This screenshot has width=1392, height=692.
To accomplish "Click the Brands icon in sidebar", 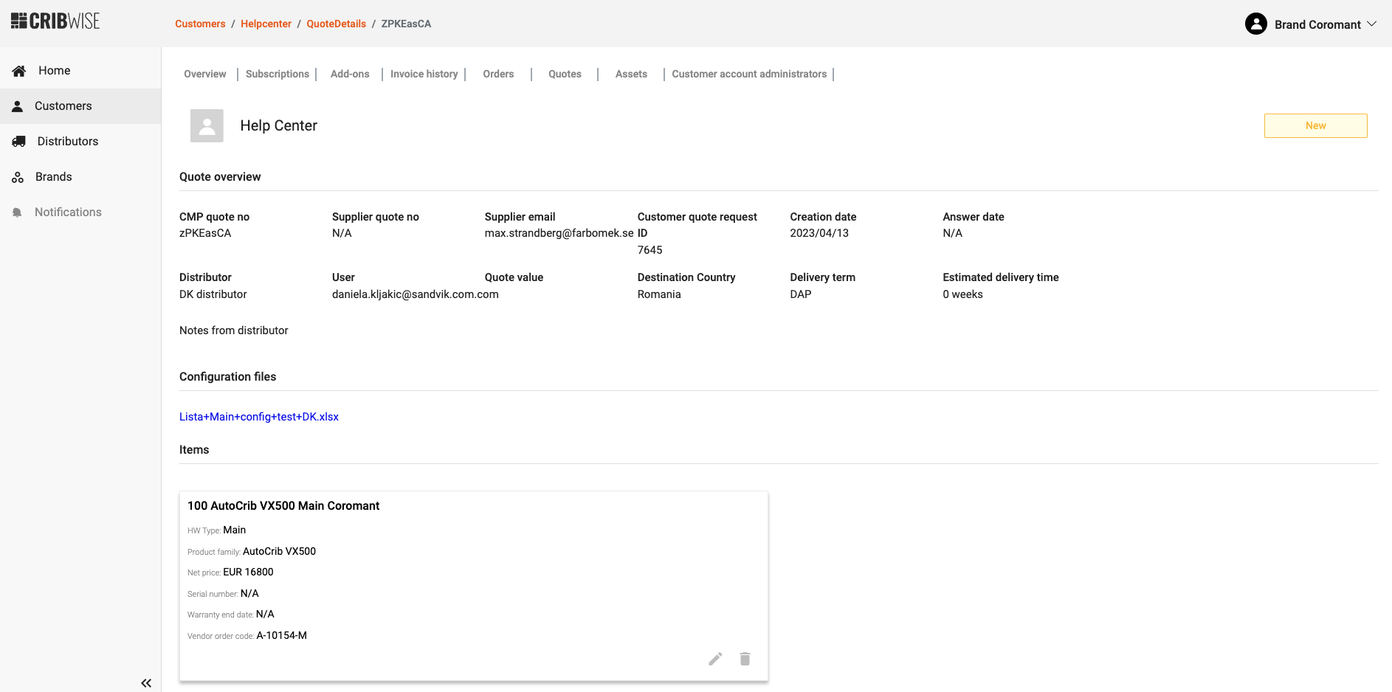I will 18,177.
